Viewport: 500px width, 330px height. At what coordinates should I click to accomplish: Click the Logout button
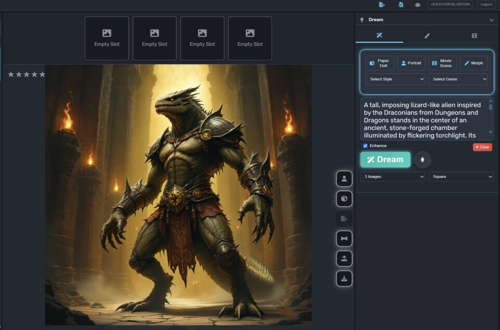486,4
